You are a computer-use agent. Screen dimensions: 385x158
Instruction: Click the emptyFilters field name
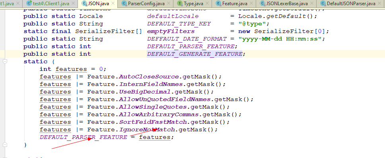tap(171, 31)
